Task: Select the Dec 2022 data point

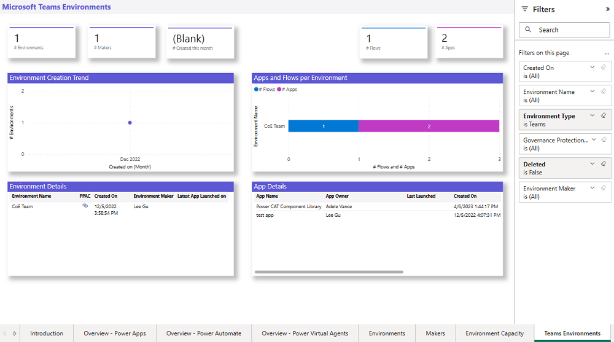Action: click(130, 123)
